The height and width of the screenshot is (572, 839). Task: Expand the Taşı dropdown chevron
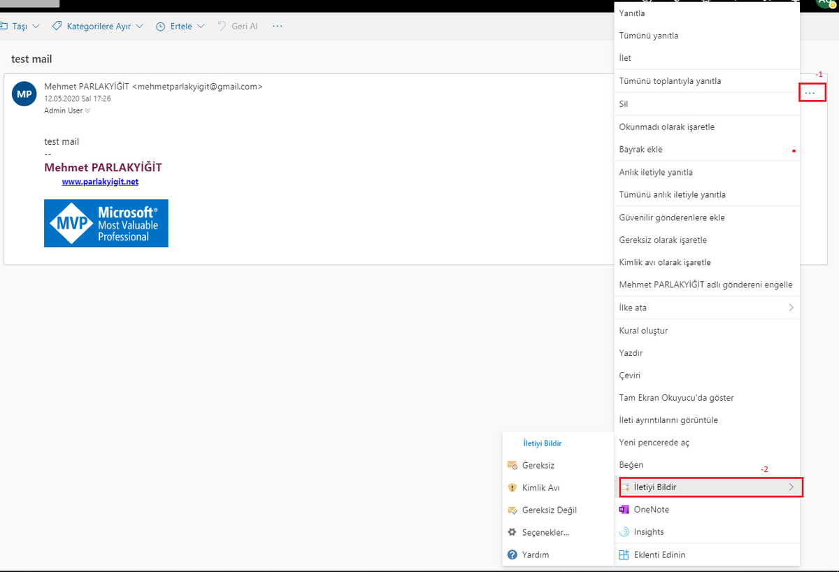(x=36, y=26)
